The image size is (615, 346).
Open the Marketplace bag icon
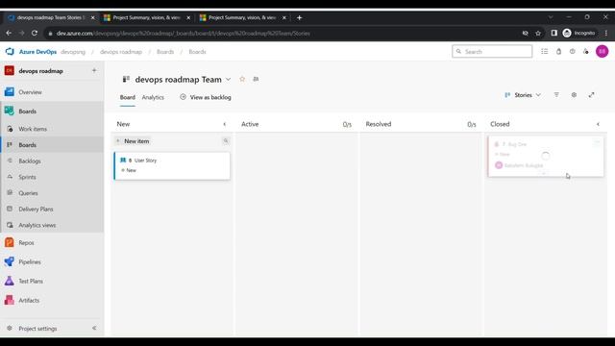[558, 51]
